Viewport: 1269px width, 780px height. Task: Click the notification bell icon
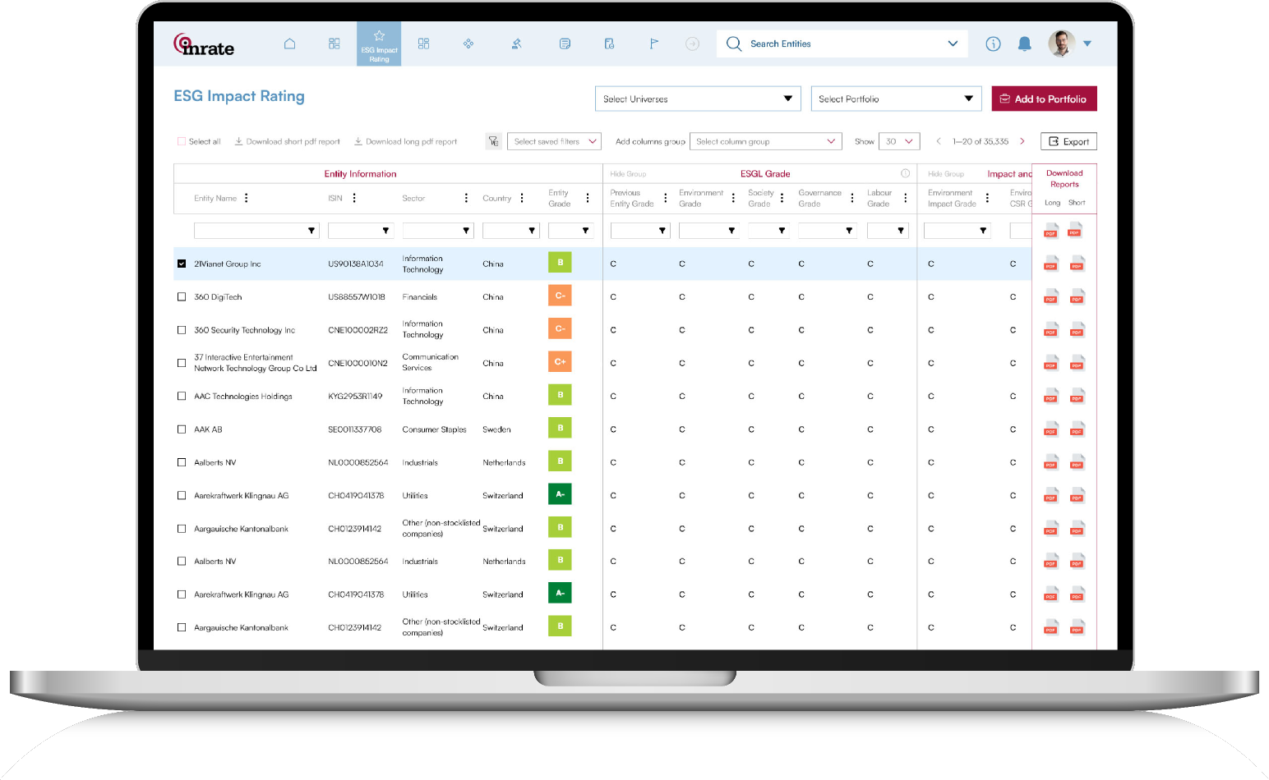[1024, 44]
